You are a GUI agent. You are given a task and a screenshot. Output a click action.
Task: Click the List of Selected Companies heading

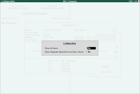pyautogui.click(x=35, y=13)
